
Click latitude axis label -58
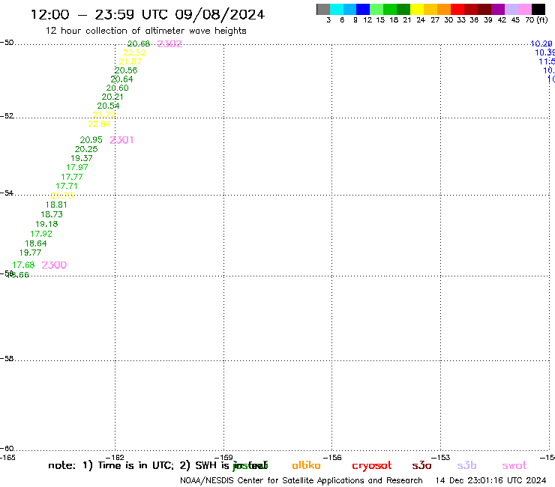click(7, 359)
